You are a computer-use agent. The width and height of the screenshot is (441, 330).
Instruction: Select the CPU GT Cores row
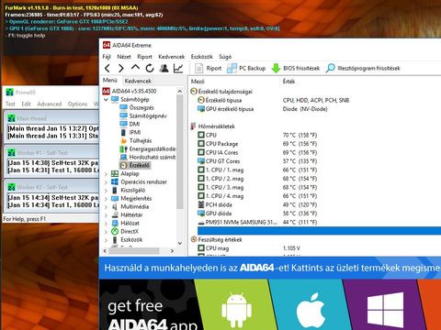(x=319, y=161)
